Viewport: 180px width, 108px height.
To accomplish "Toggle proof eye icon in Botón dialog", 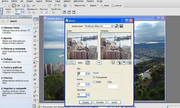I will click(x=124, y=63).
